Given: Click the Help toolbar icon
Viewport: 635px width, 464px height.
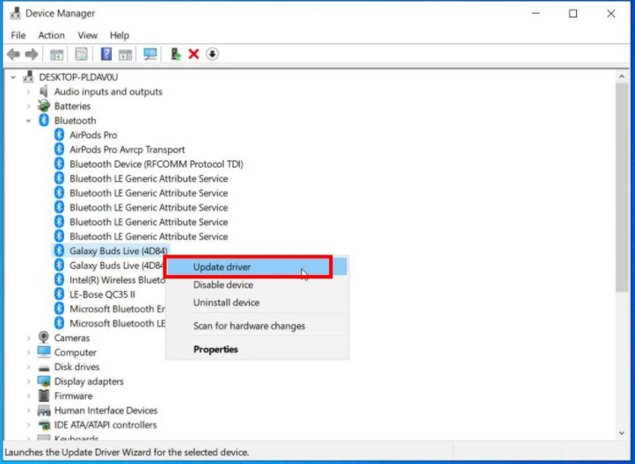Looking at the screenshot, I should tap(106, 54).
